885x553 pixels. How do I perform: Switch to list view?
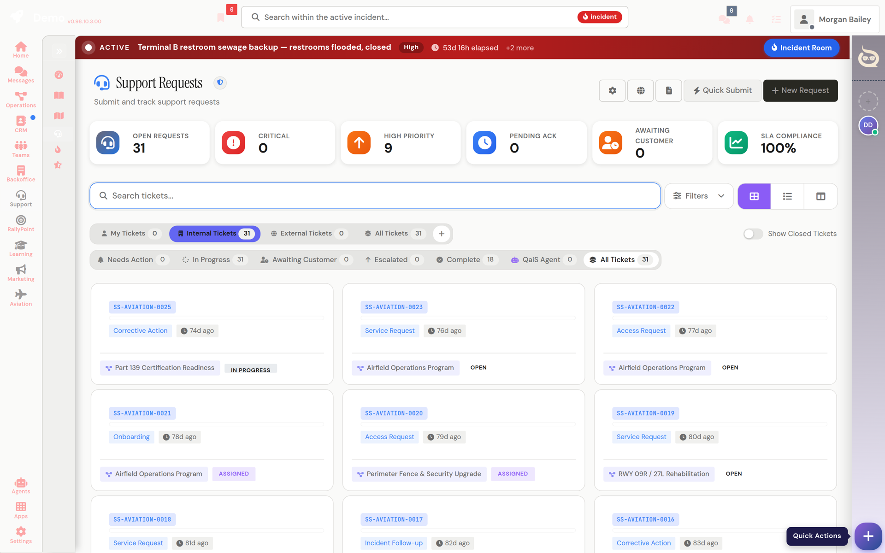pos(787,196)
